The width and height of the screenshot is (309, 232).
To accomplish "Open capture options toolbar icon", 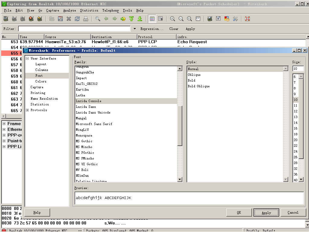I will coord(14,19).
